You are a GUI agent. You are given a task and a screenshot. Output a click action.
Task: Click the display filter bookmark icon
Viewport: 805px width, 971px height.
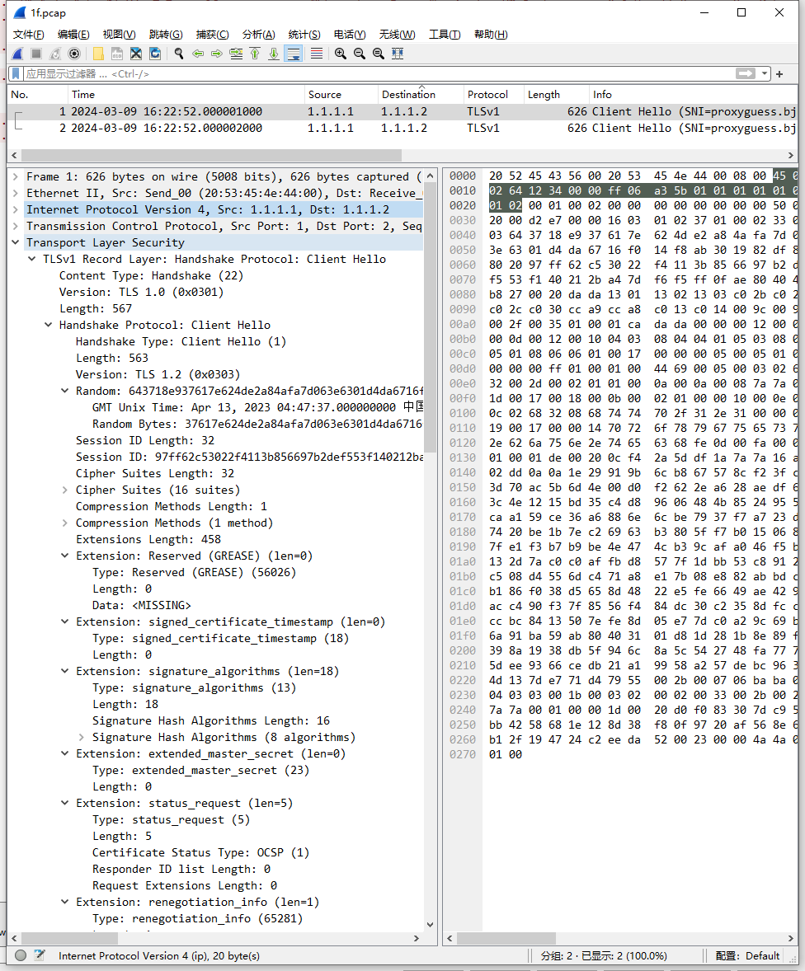pyautogui.click(x=16, y=74)
